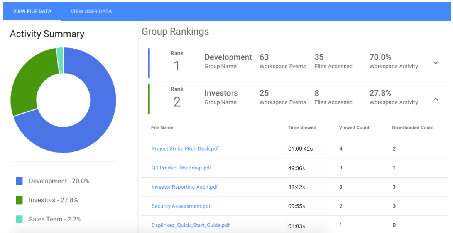Viewport: 453px width, 233px height.
Task: Open Q3 Product Roadmap.pdf file link
Action: click(181, 168)
